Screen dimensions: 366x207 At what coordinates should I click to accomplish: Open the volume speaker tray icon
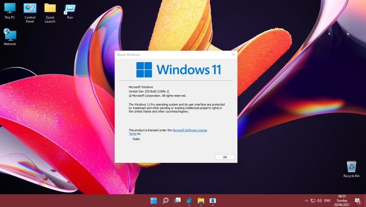coord(319,200)
